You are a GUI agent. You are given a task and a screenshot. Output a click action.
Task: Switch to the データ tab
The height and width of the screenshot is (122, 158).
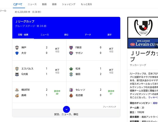[88, 35]
